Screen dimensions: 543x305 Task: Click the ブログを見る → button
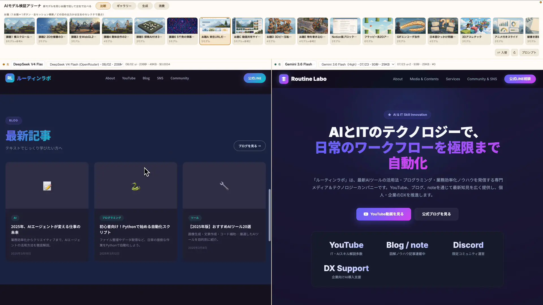pos(249,146)
